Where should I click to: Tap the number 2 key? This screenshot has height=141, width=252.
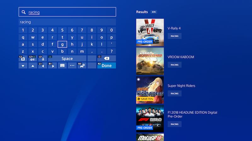(33, 30)
